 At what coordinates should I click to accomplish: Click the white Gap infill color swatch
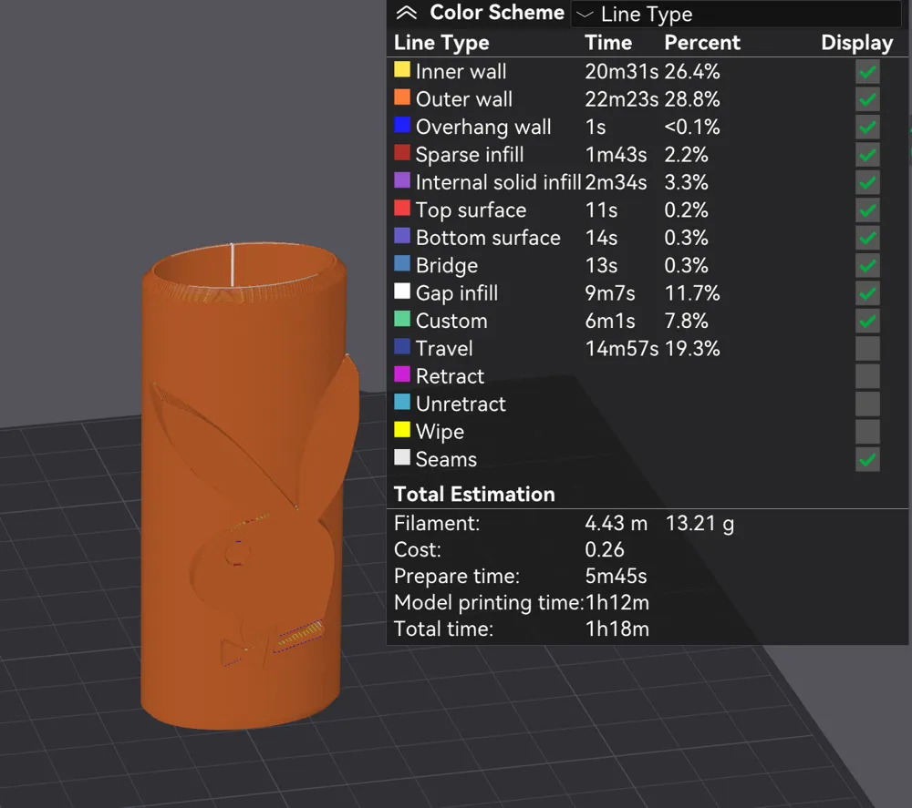click(402, 291)
